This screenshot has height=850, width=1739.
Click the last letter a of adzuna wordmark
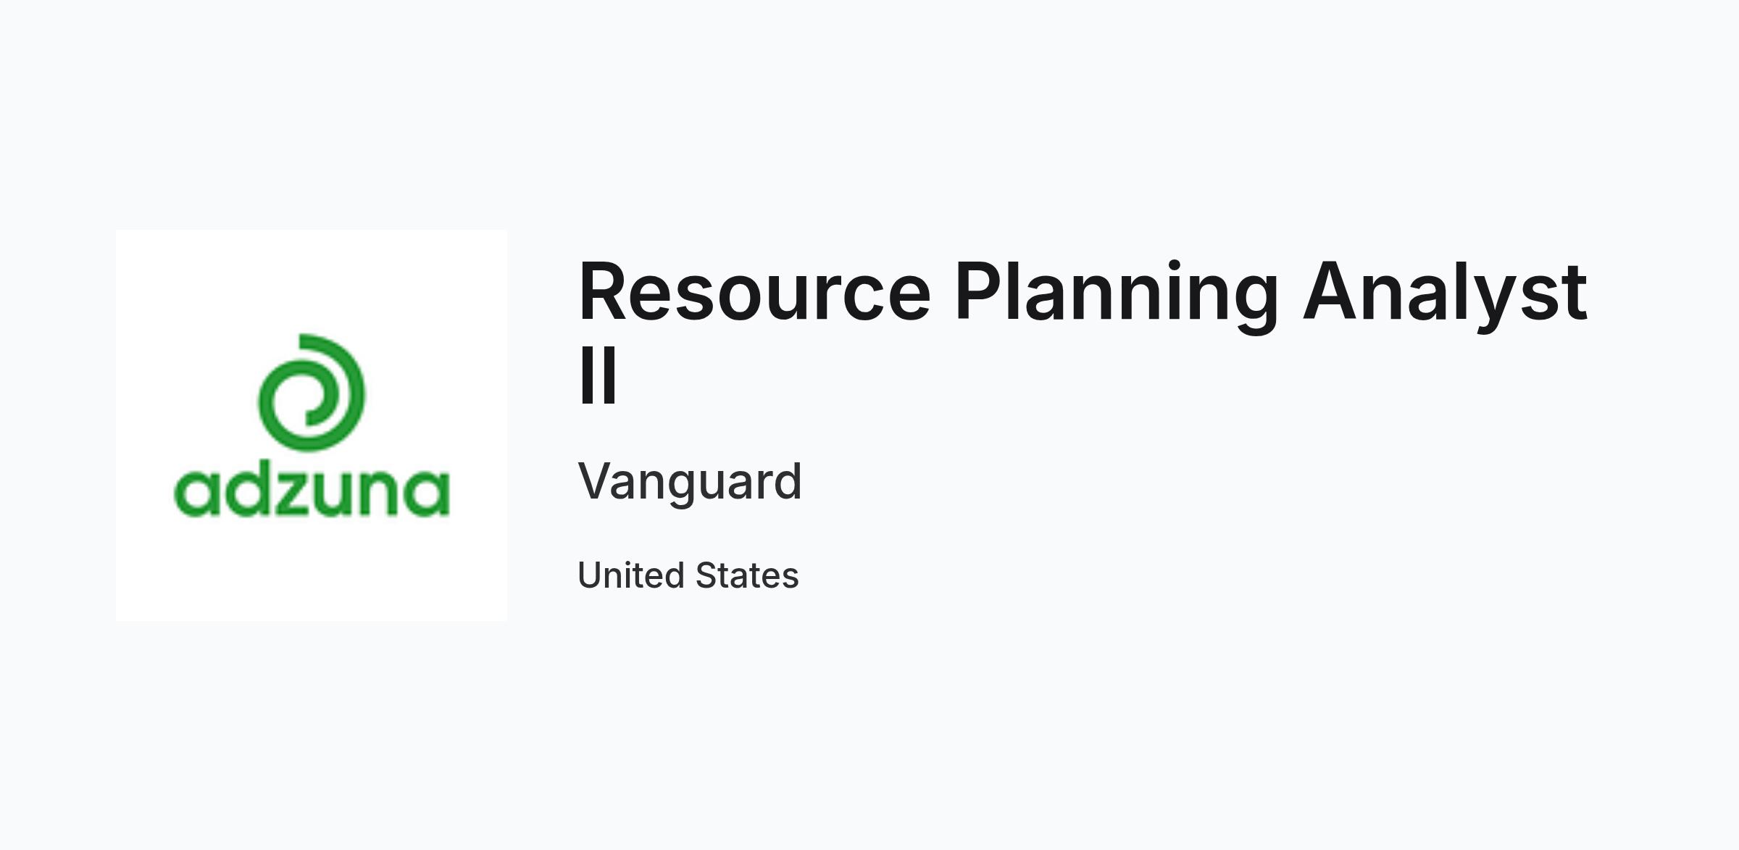coord(428,494)
